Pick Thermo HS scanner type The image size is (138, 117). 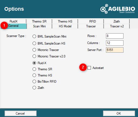click(x=34, y=75)
